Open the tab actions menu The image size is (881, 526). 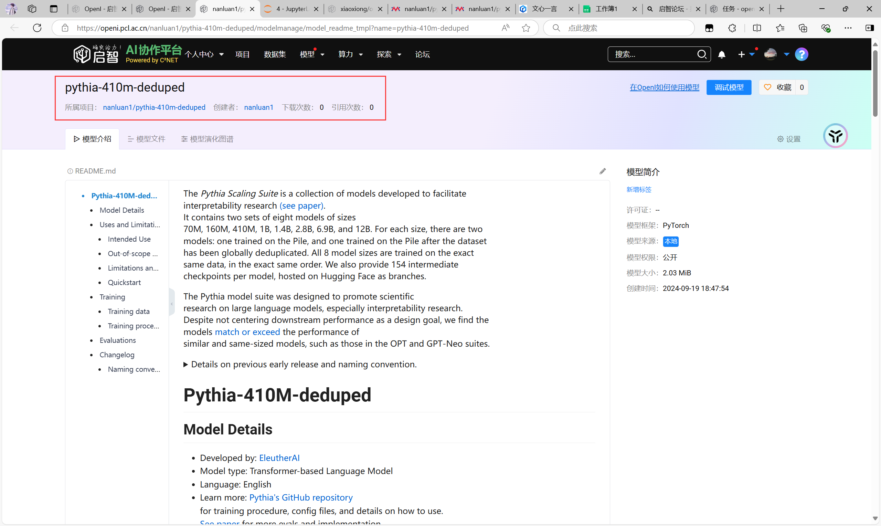(x=54, y=9)
